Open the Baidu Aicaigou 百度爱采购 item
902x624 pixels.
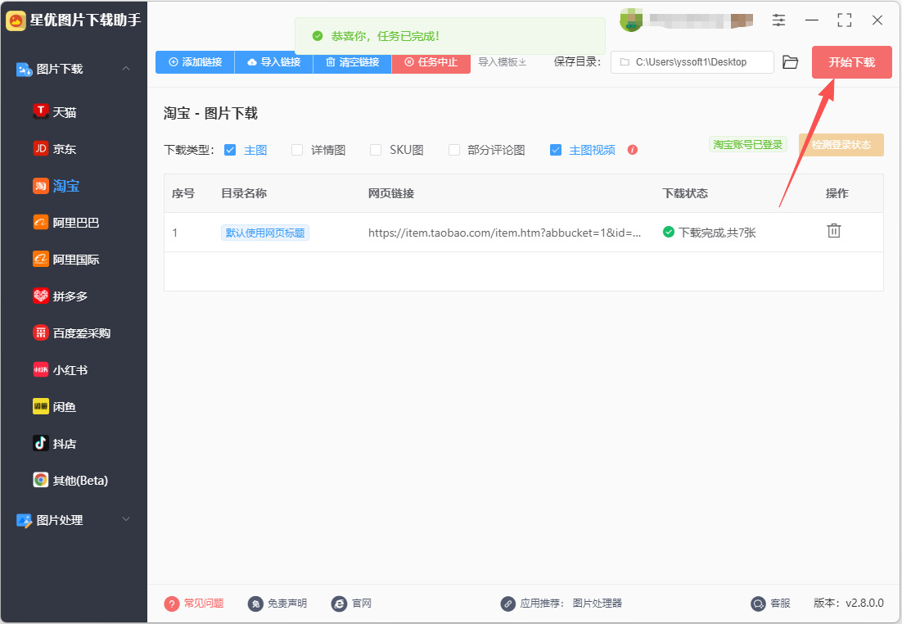pos(72,333)
